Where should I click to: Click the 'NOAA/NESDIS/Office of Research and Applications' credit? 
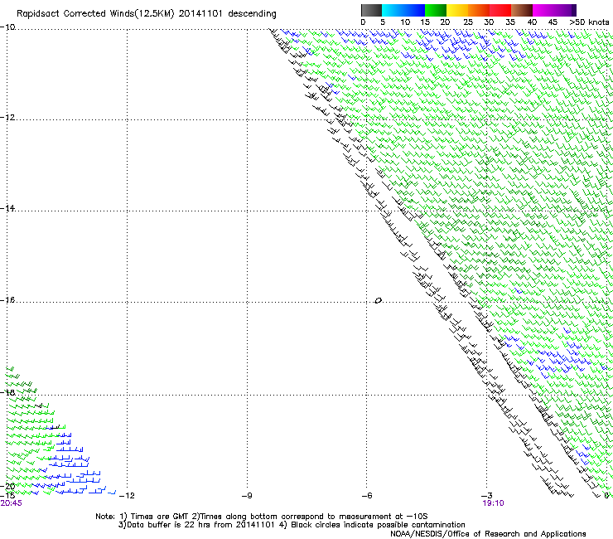[488, 534]
